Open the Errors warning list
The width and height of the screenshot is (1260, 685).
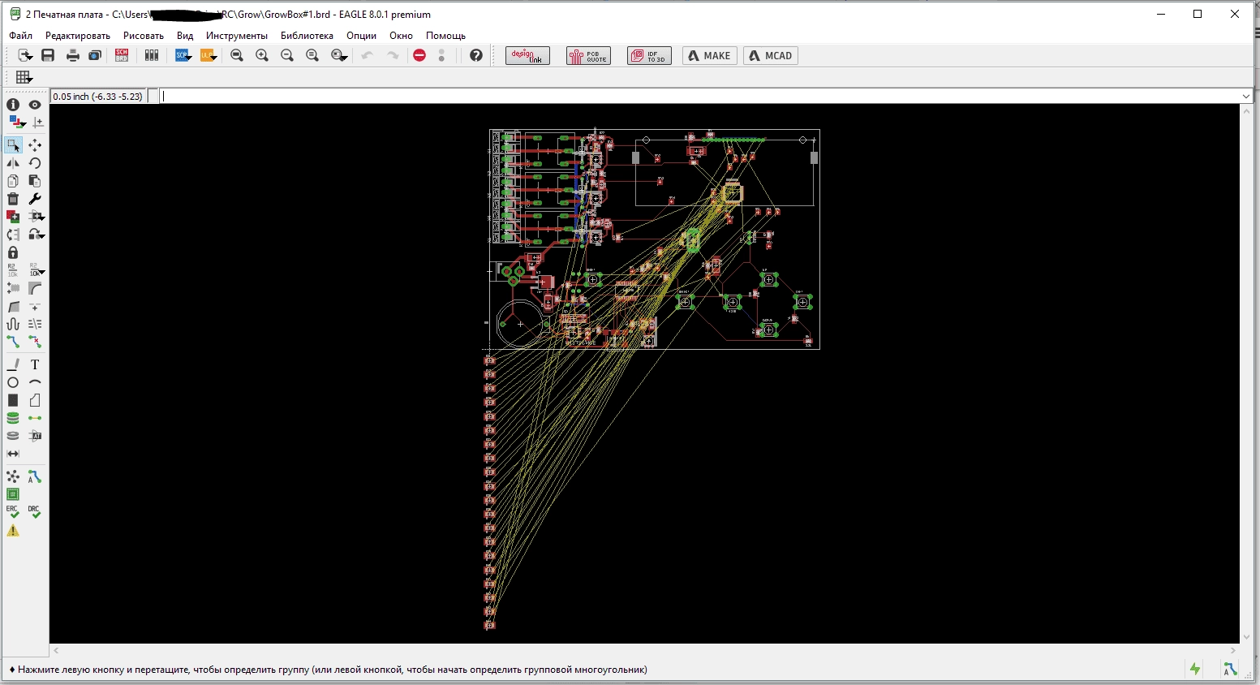pos(13,531)
